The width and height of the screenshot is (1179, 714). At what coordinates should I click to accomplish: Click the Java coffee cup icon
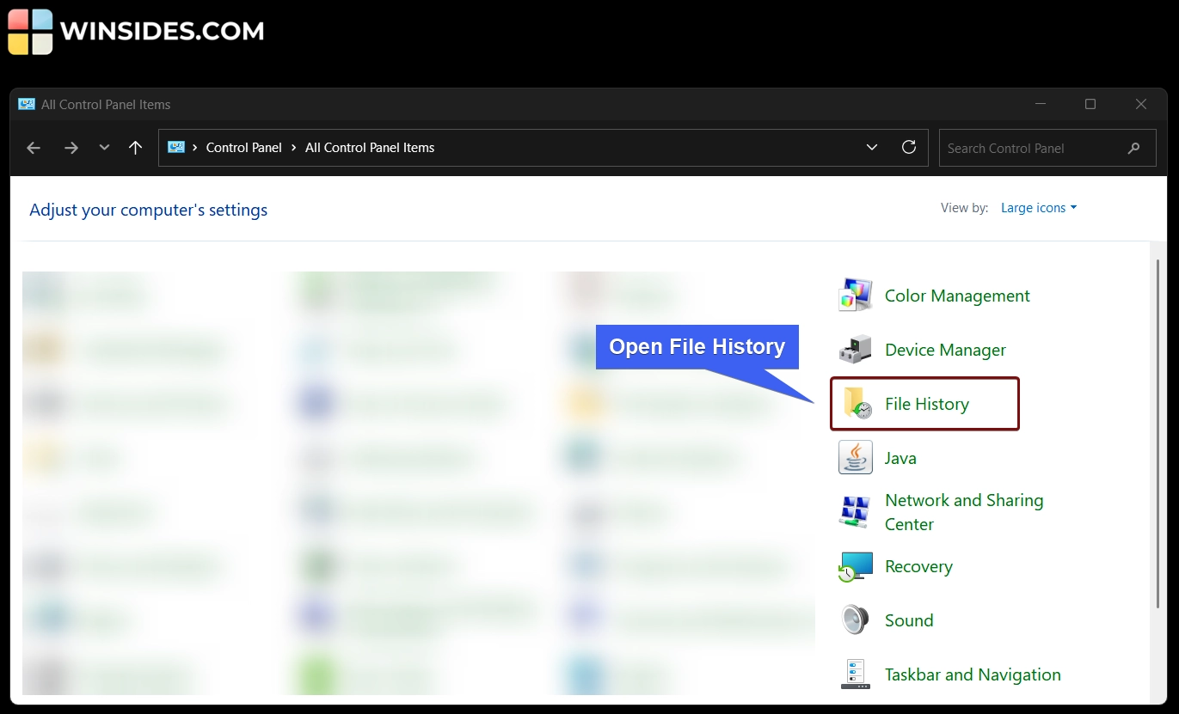(x=854, y=457)
